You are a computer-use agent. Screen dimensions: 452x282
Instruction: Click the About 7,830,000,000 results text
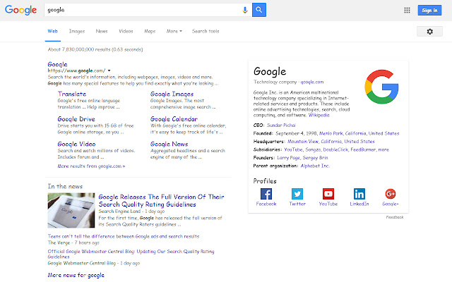[95, 49]
